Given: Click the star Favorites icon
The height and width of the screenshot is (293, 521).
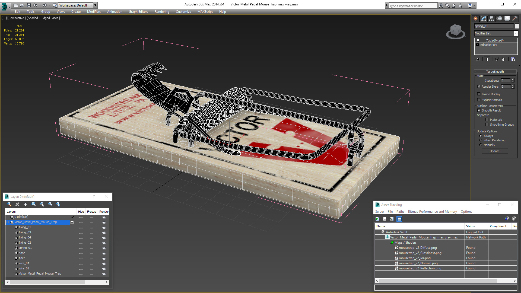Looking at the screenshot, I should coord(460,5).
